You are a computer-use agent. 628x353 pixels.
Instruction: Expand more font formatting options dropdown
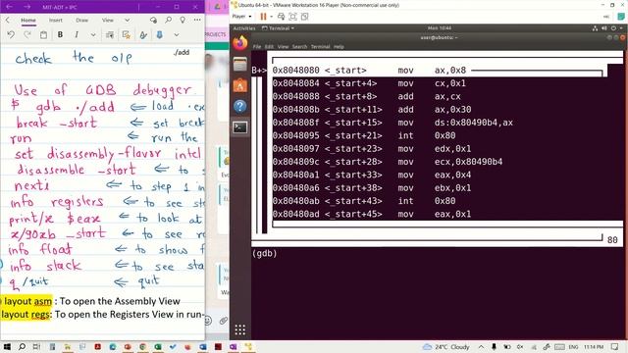93,35
